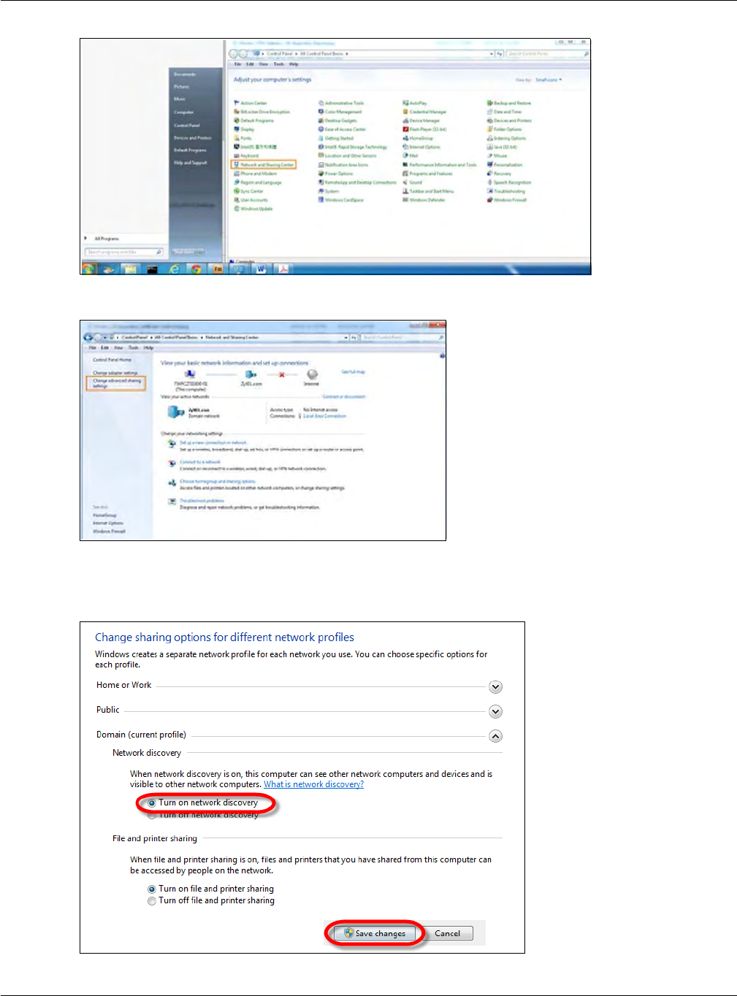Screen dimensions: 737x996
Task: Click Connect to a network link
Action: coord(200,462)
